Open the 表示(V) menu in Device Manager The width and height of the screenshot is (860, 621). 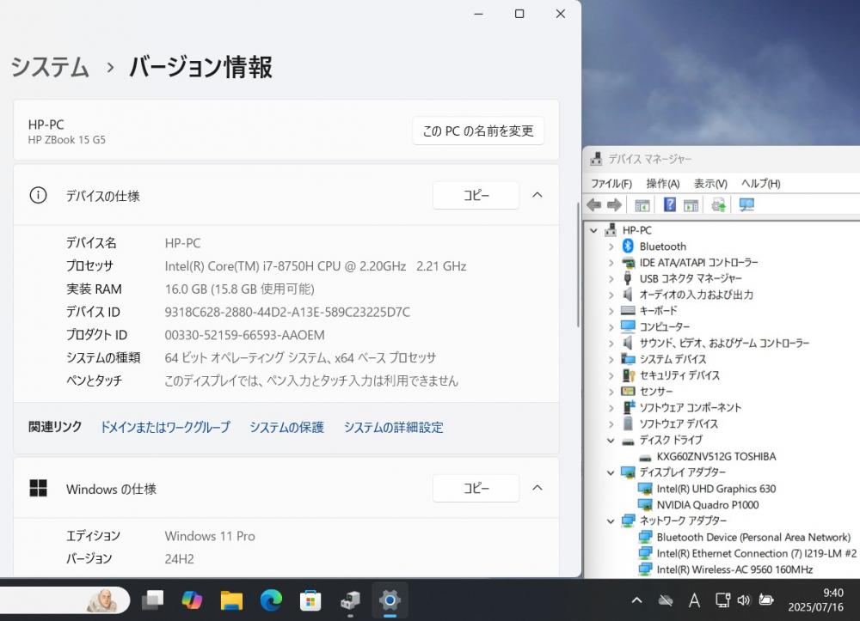pos(710,184)
